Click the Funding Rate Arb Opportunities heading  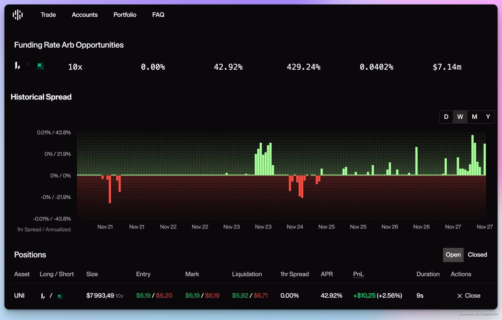click(x=69, y=45)
